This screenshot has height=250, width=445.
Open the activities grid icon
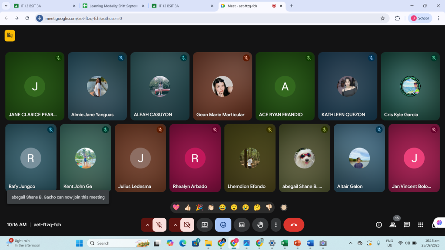[420, 225]
